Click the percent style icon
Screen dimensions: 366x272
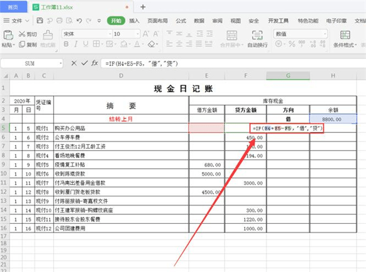pos(292,44)
